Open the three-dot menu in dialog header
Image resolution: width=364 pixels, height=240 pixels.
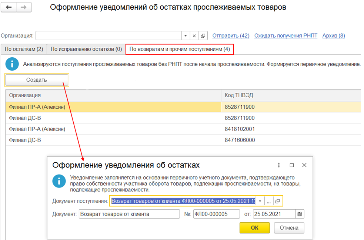pos(279,165)
